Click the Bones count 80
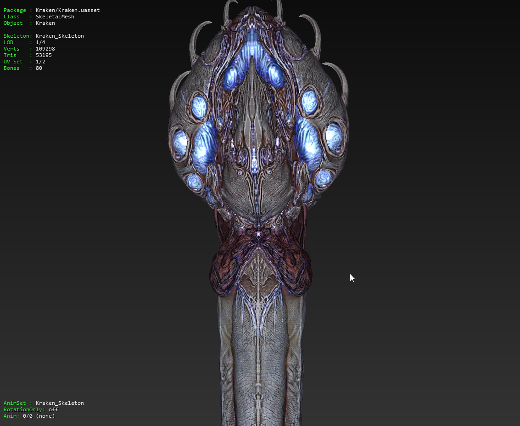The height and width of the screenshot is (426, 520). tap(39, 68)
